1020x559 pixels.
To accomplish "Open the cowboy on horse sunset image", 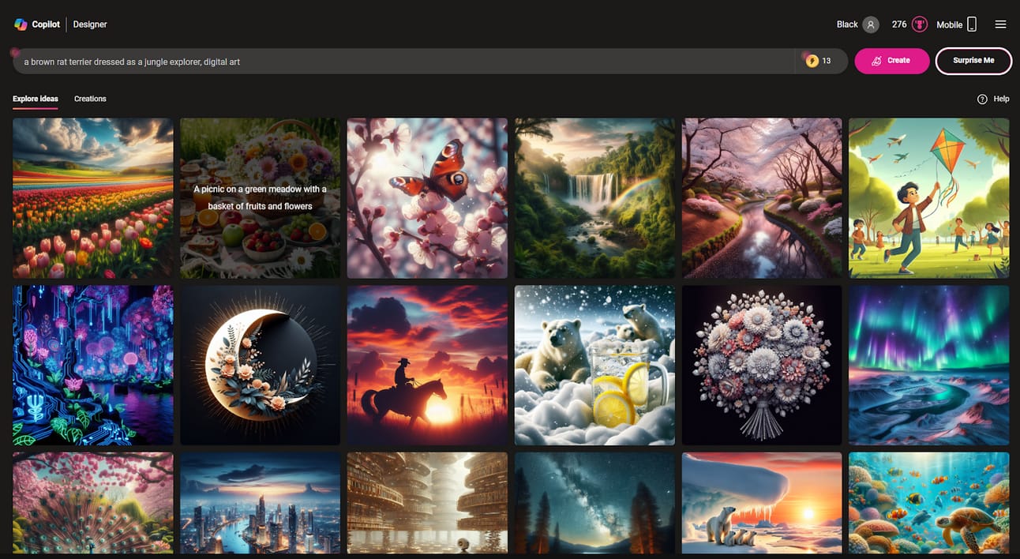I will pyautogui.click(x=427, y=366).
